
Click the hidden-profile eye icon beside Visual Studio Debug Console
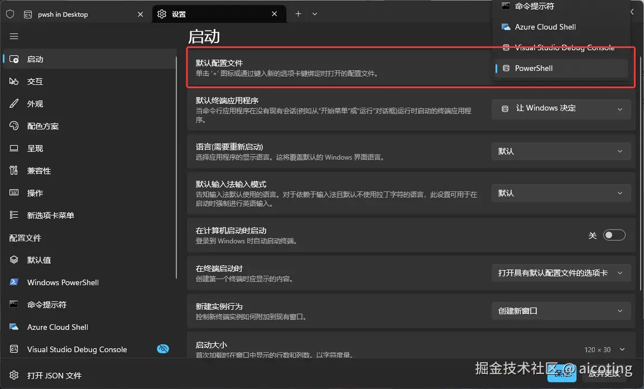pos(163,349)
